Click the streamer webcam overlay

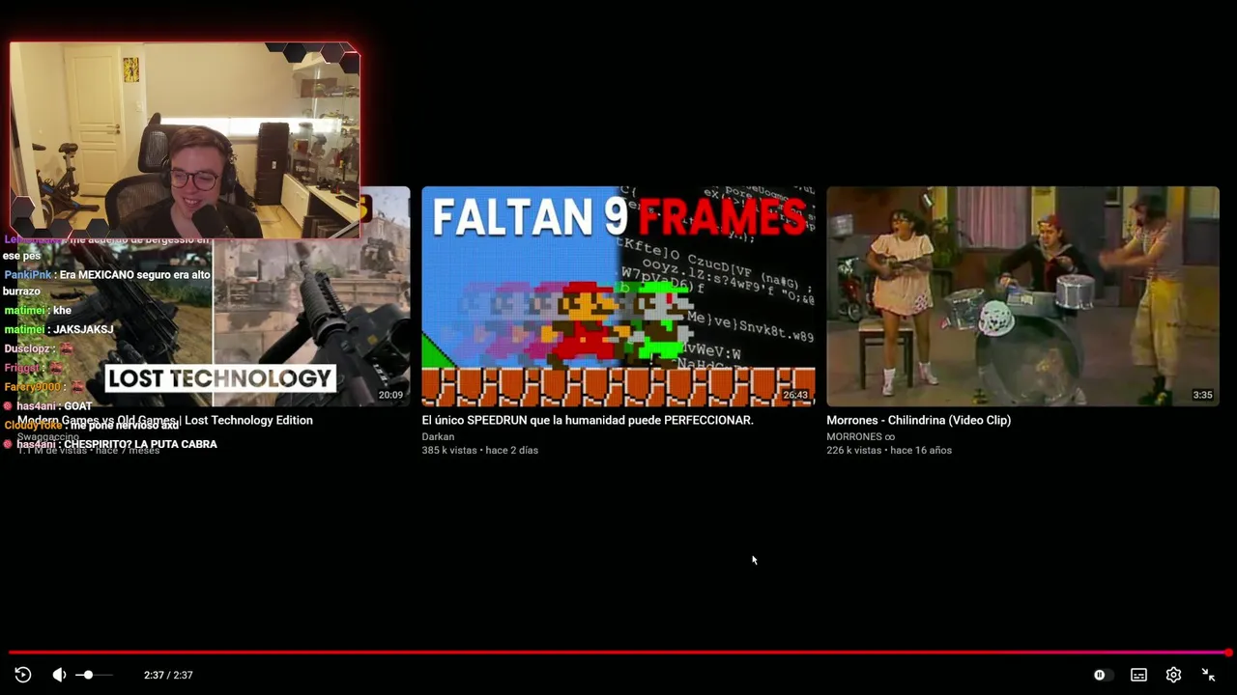click(x=185, y=140)
